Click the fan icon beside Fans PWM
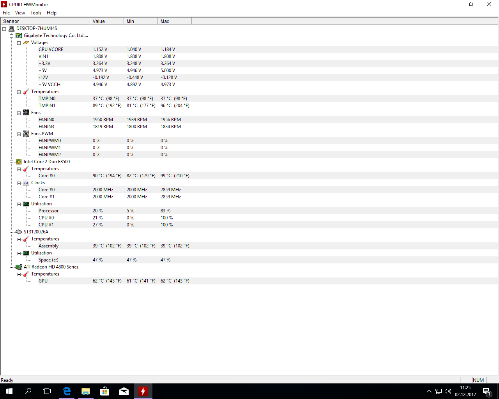Viewport: 499px width, 399px height. pos(26,134)
